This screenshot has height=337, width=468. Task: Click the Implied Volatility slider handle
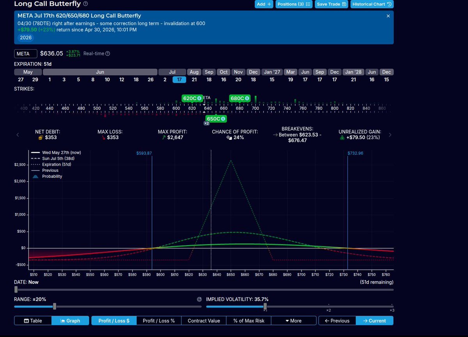[265, 307]
